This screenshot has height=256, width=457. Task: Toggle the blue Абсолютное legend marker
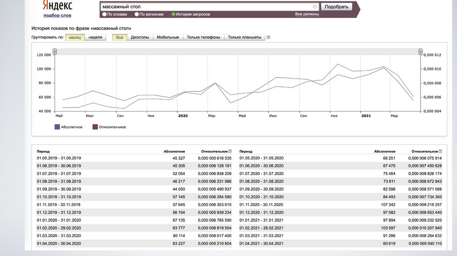coord(57,127)
